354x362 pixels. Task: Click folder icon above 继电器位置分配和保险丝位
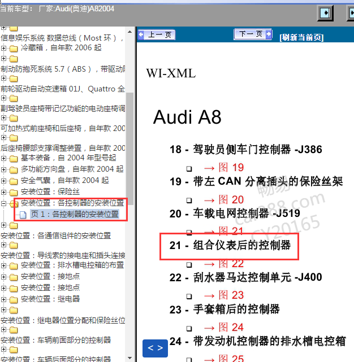click(14, 310)
